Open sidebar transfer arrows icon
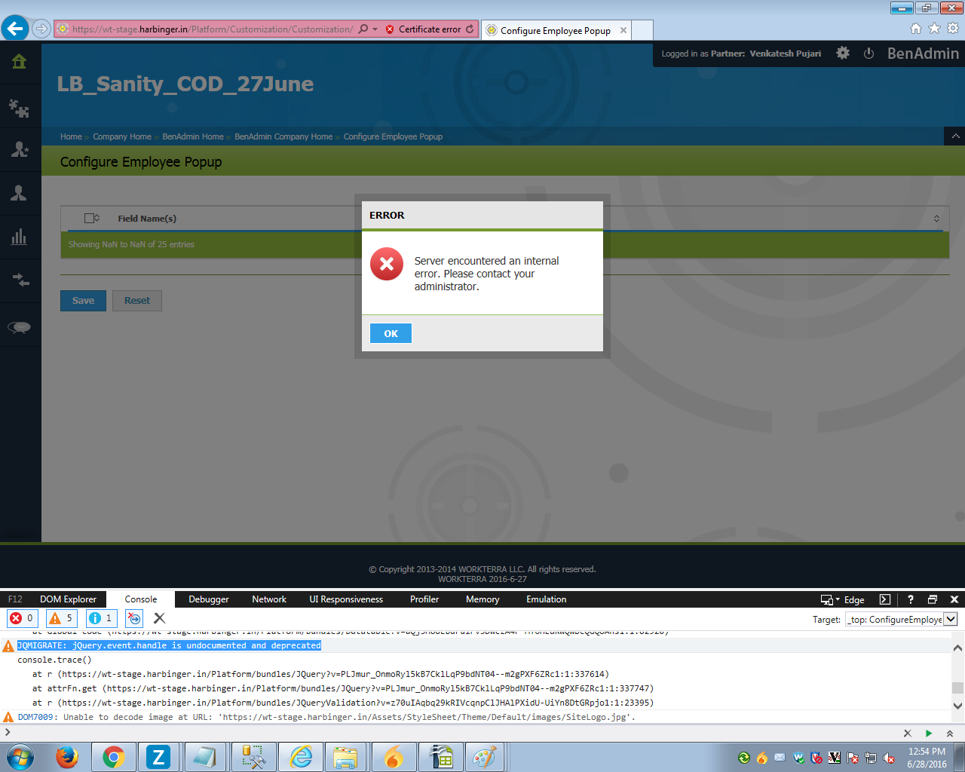Screen dimensions: 965x772 point(20,280)
